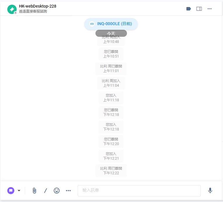Screen dimensions: 223x202
Task: Open the header more options menu
Action: pos(210,9)
